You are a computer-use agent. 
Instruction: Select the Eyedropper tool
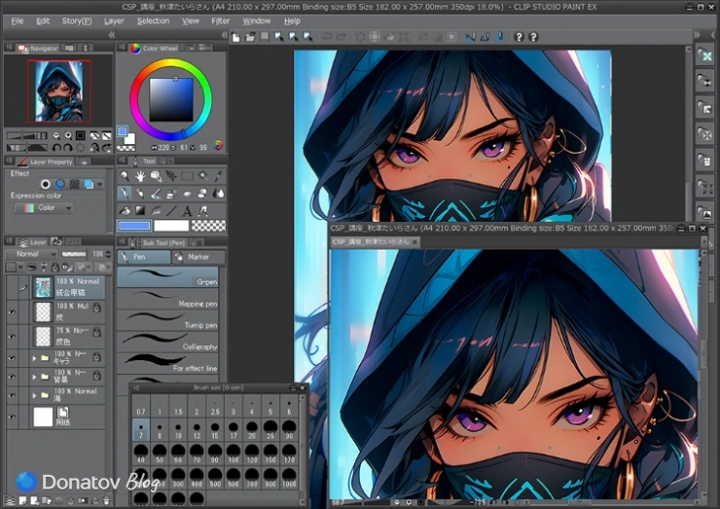click(x=219, y=176)
